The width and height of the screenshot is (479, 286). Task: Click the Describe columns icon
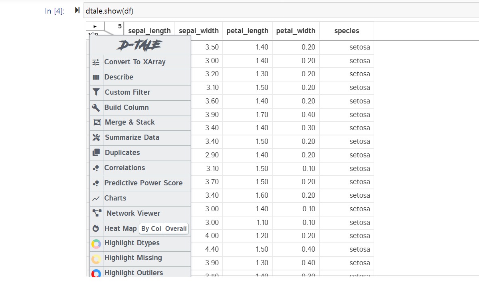(x=96, y=77)
